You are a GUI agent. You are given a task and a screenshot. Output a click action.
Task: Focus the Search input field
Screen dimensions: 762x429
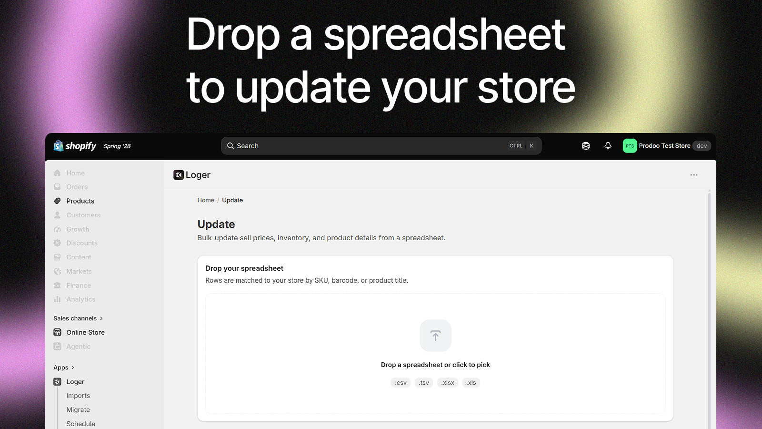[x=381, y=146]
